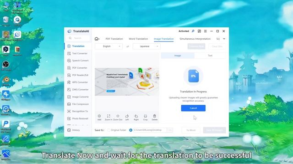This screenshot has width=293, height=164.
Task: Open the Japanese target language dropdown
Action: point(146,46)
